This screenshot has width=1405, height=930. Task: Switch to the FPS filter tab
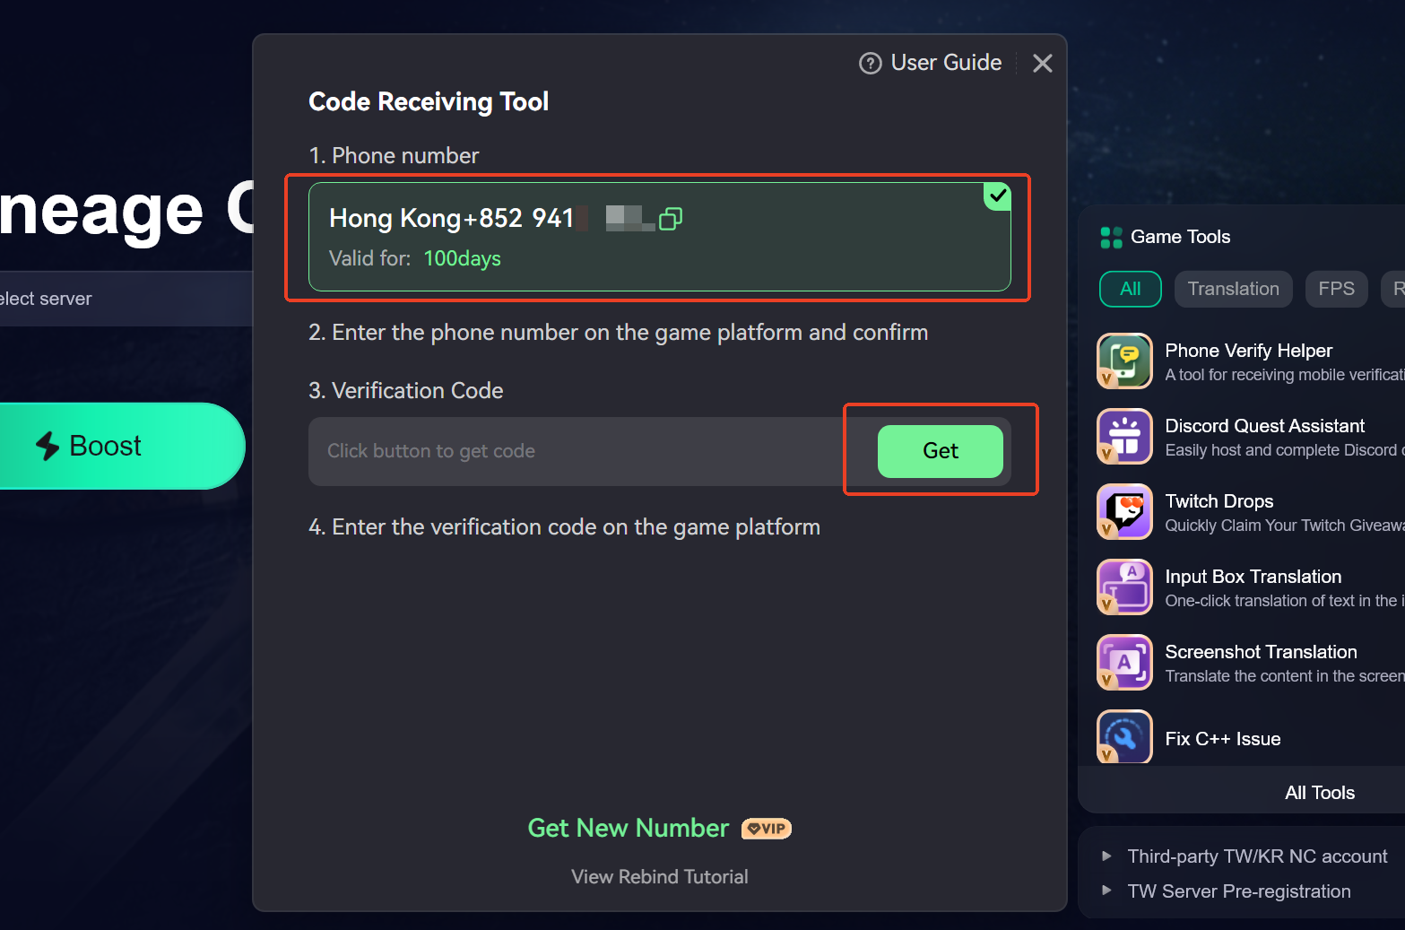[x=1336, y=289]
